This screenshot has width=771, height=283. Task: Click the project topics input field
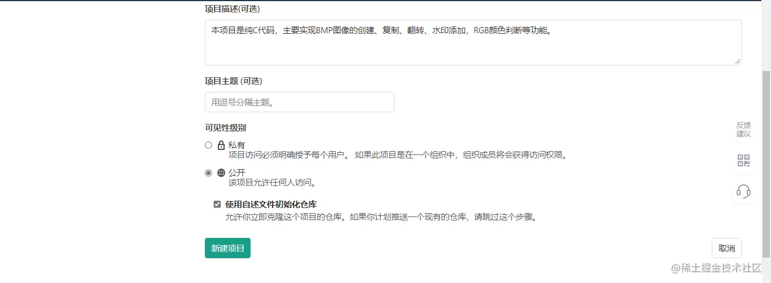300,102
